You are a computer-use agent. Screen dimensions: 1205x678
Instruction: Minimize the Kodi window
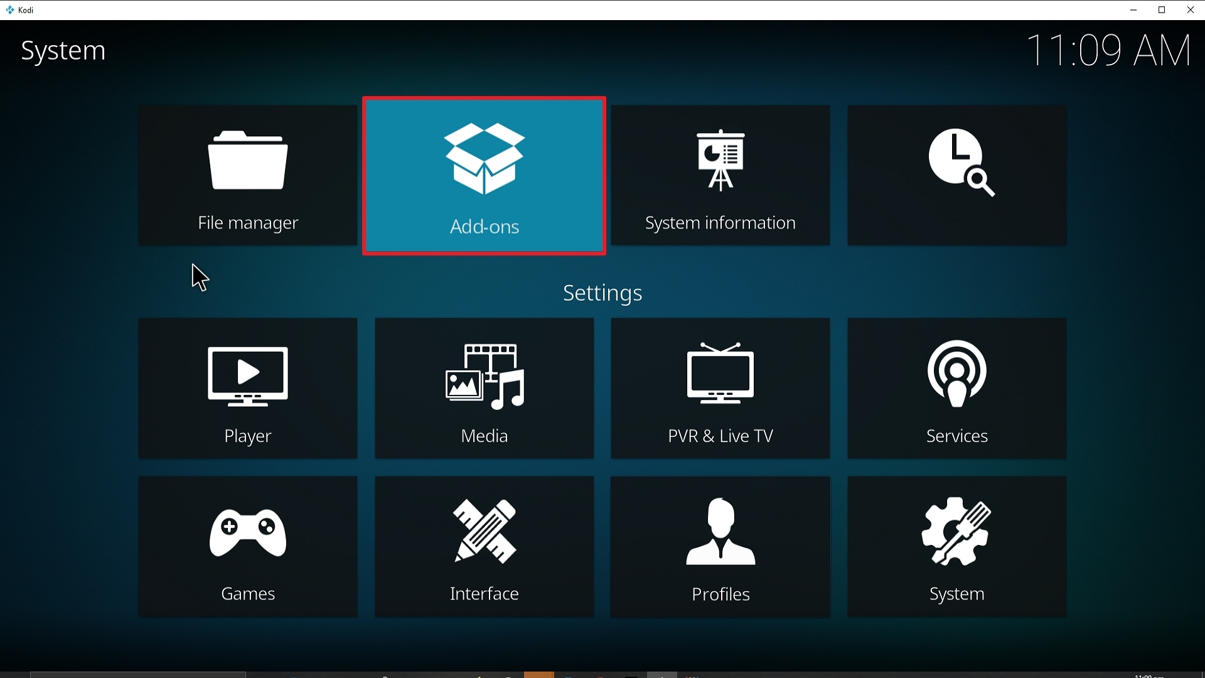point(1133,10)
